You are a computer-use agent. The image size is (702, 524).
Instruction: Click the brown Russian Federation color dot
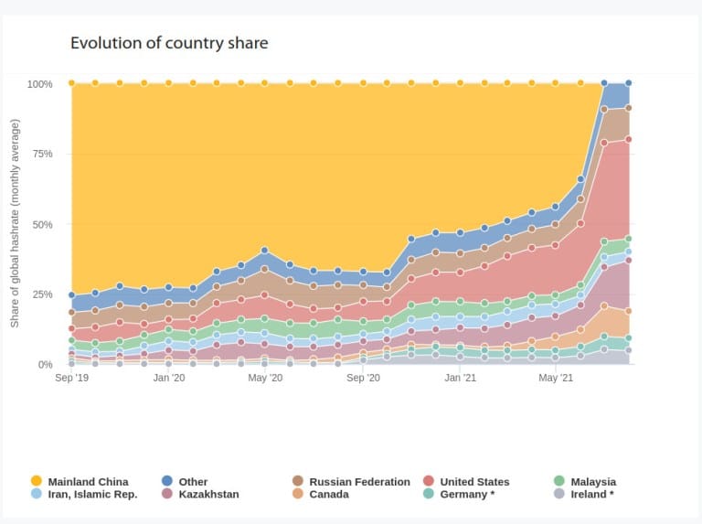click(x=298, y=481)
